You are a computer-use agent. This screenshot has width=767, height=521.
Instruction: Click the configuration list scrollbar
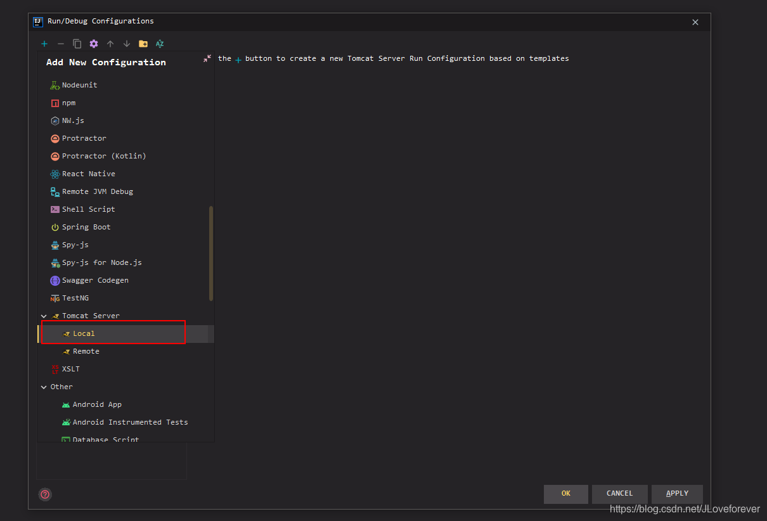pyautogui.click(x=211, y=254)
